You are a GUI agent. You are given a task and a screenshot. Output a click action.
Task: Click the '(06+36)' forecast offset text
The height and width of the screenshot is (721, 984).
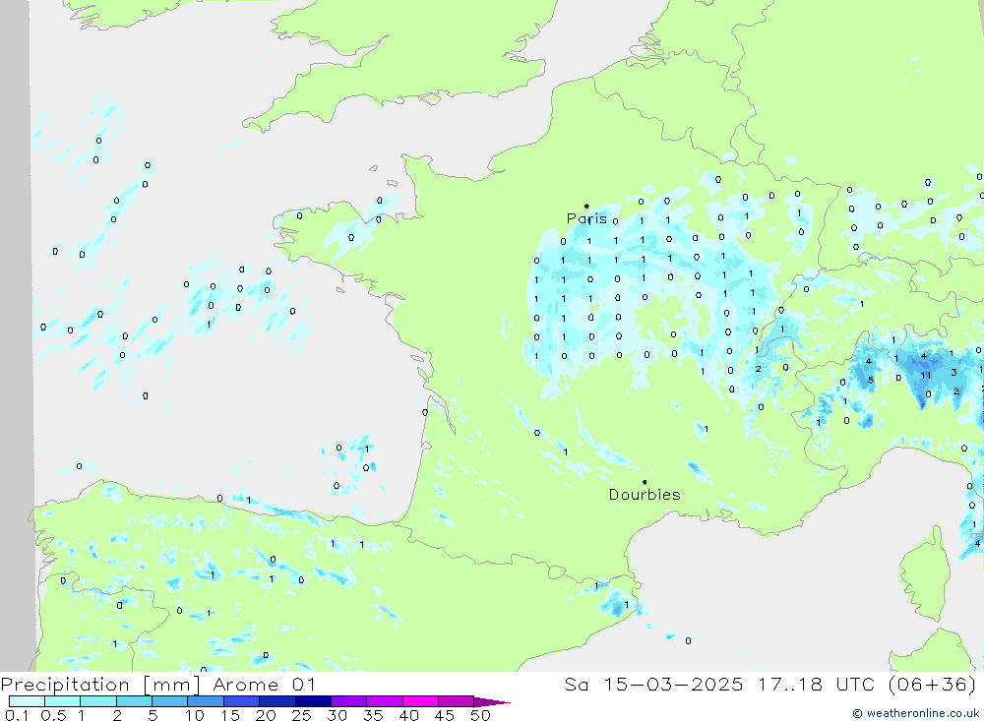[932, 684]
